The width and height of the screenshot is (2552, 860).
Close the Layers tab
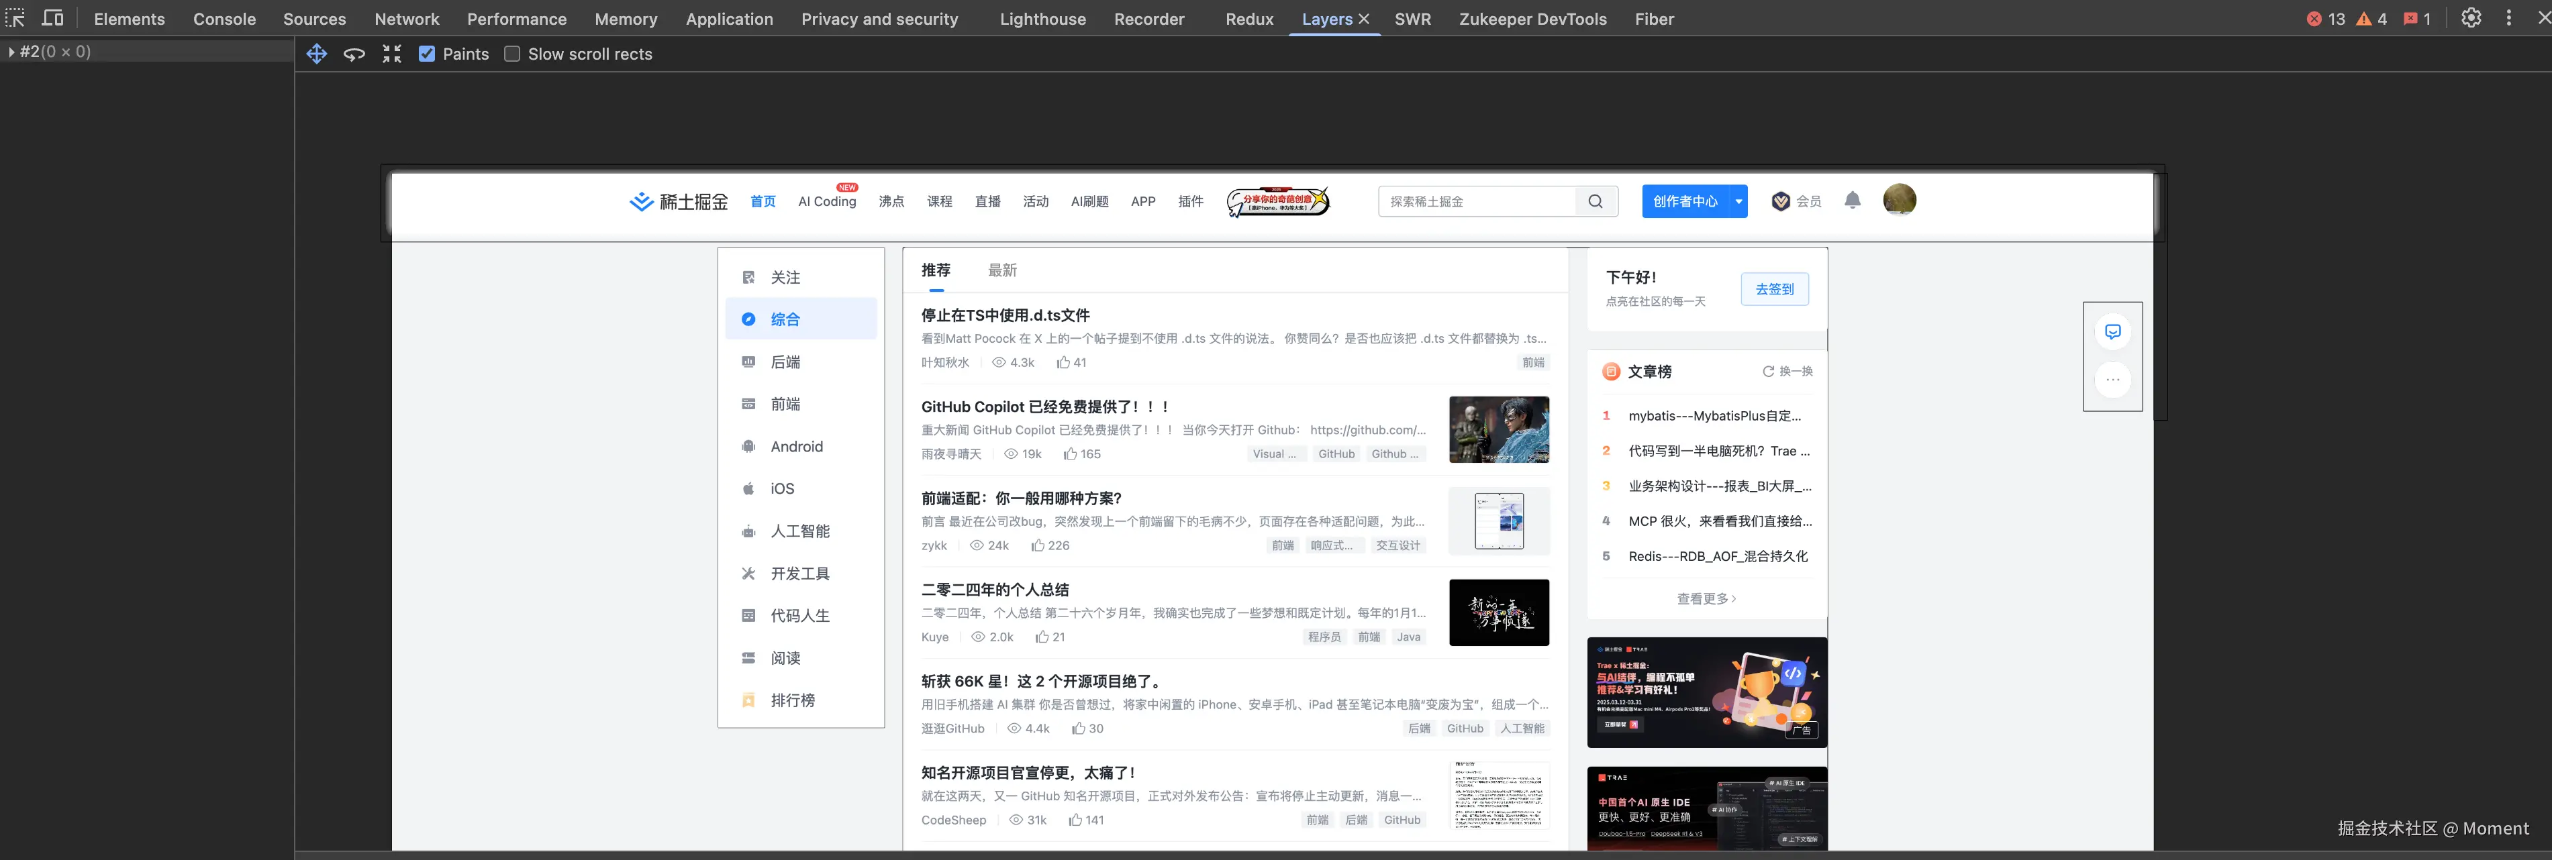(1364, 19)
